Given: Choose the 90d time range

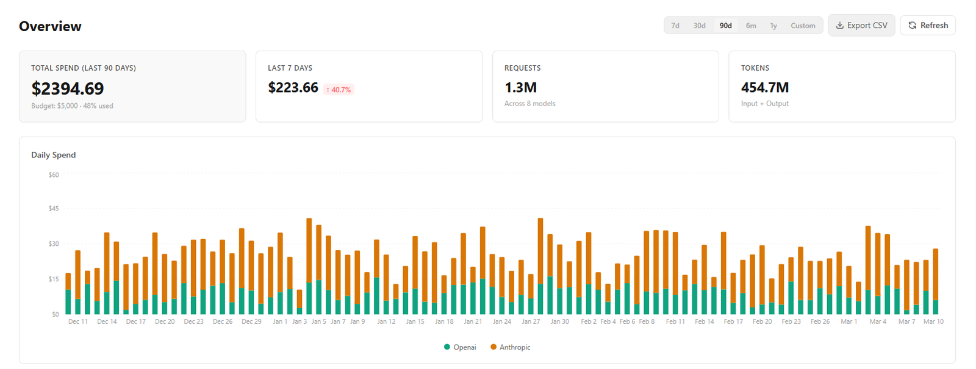Looking at the screenshot, I should pos(725,26).
